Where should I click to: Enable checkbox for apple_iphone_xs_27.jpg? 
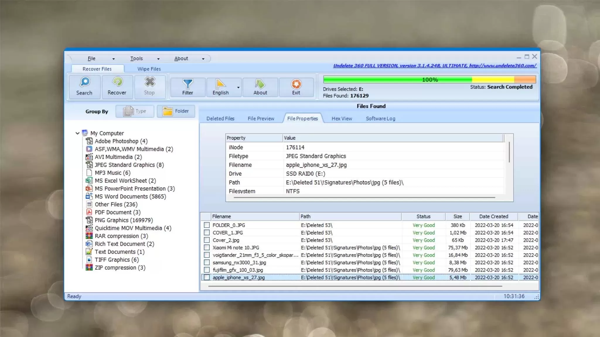[x=207, y=277]
